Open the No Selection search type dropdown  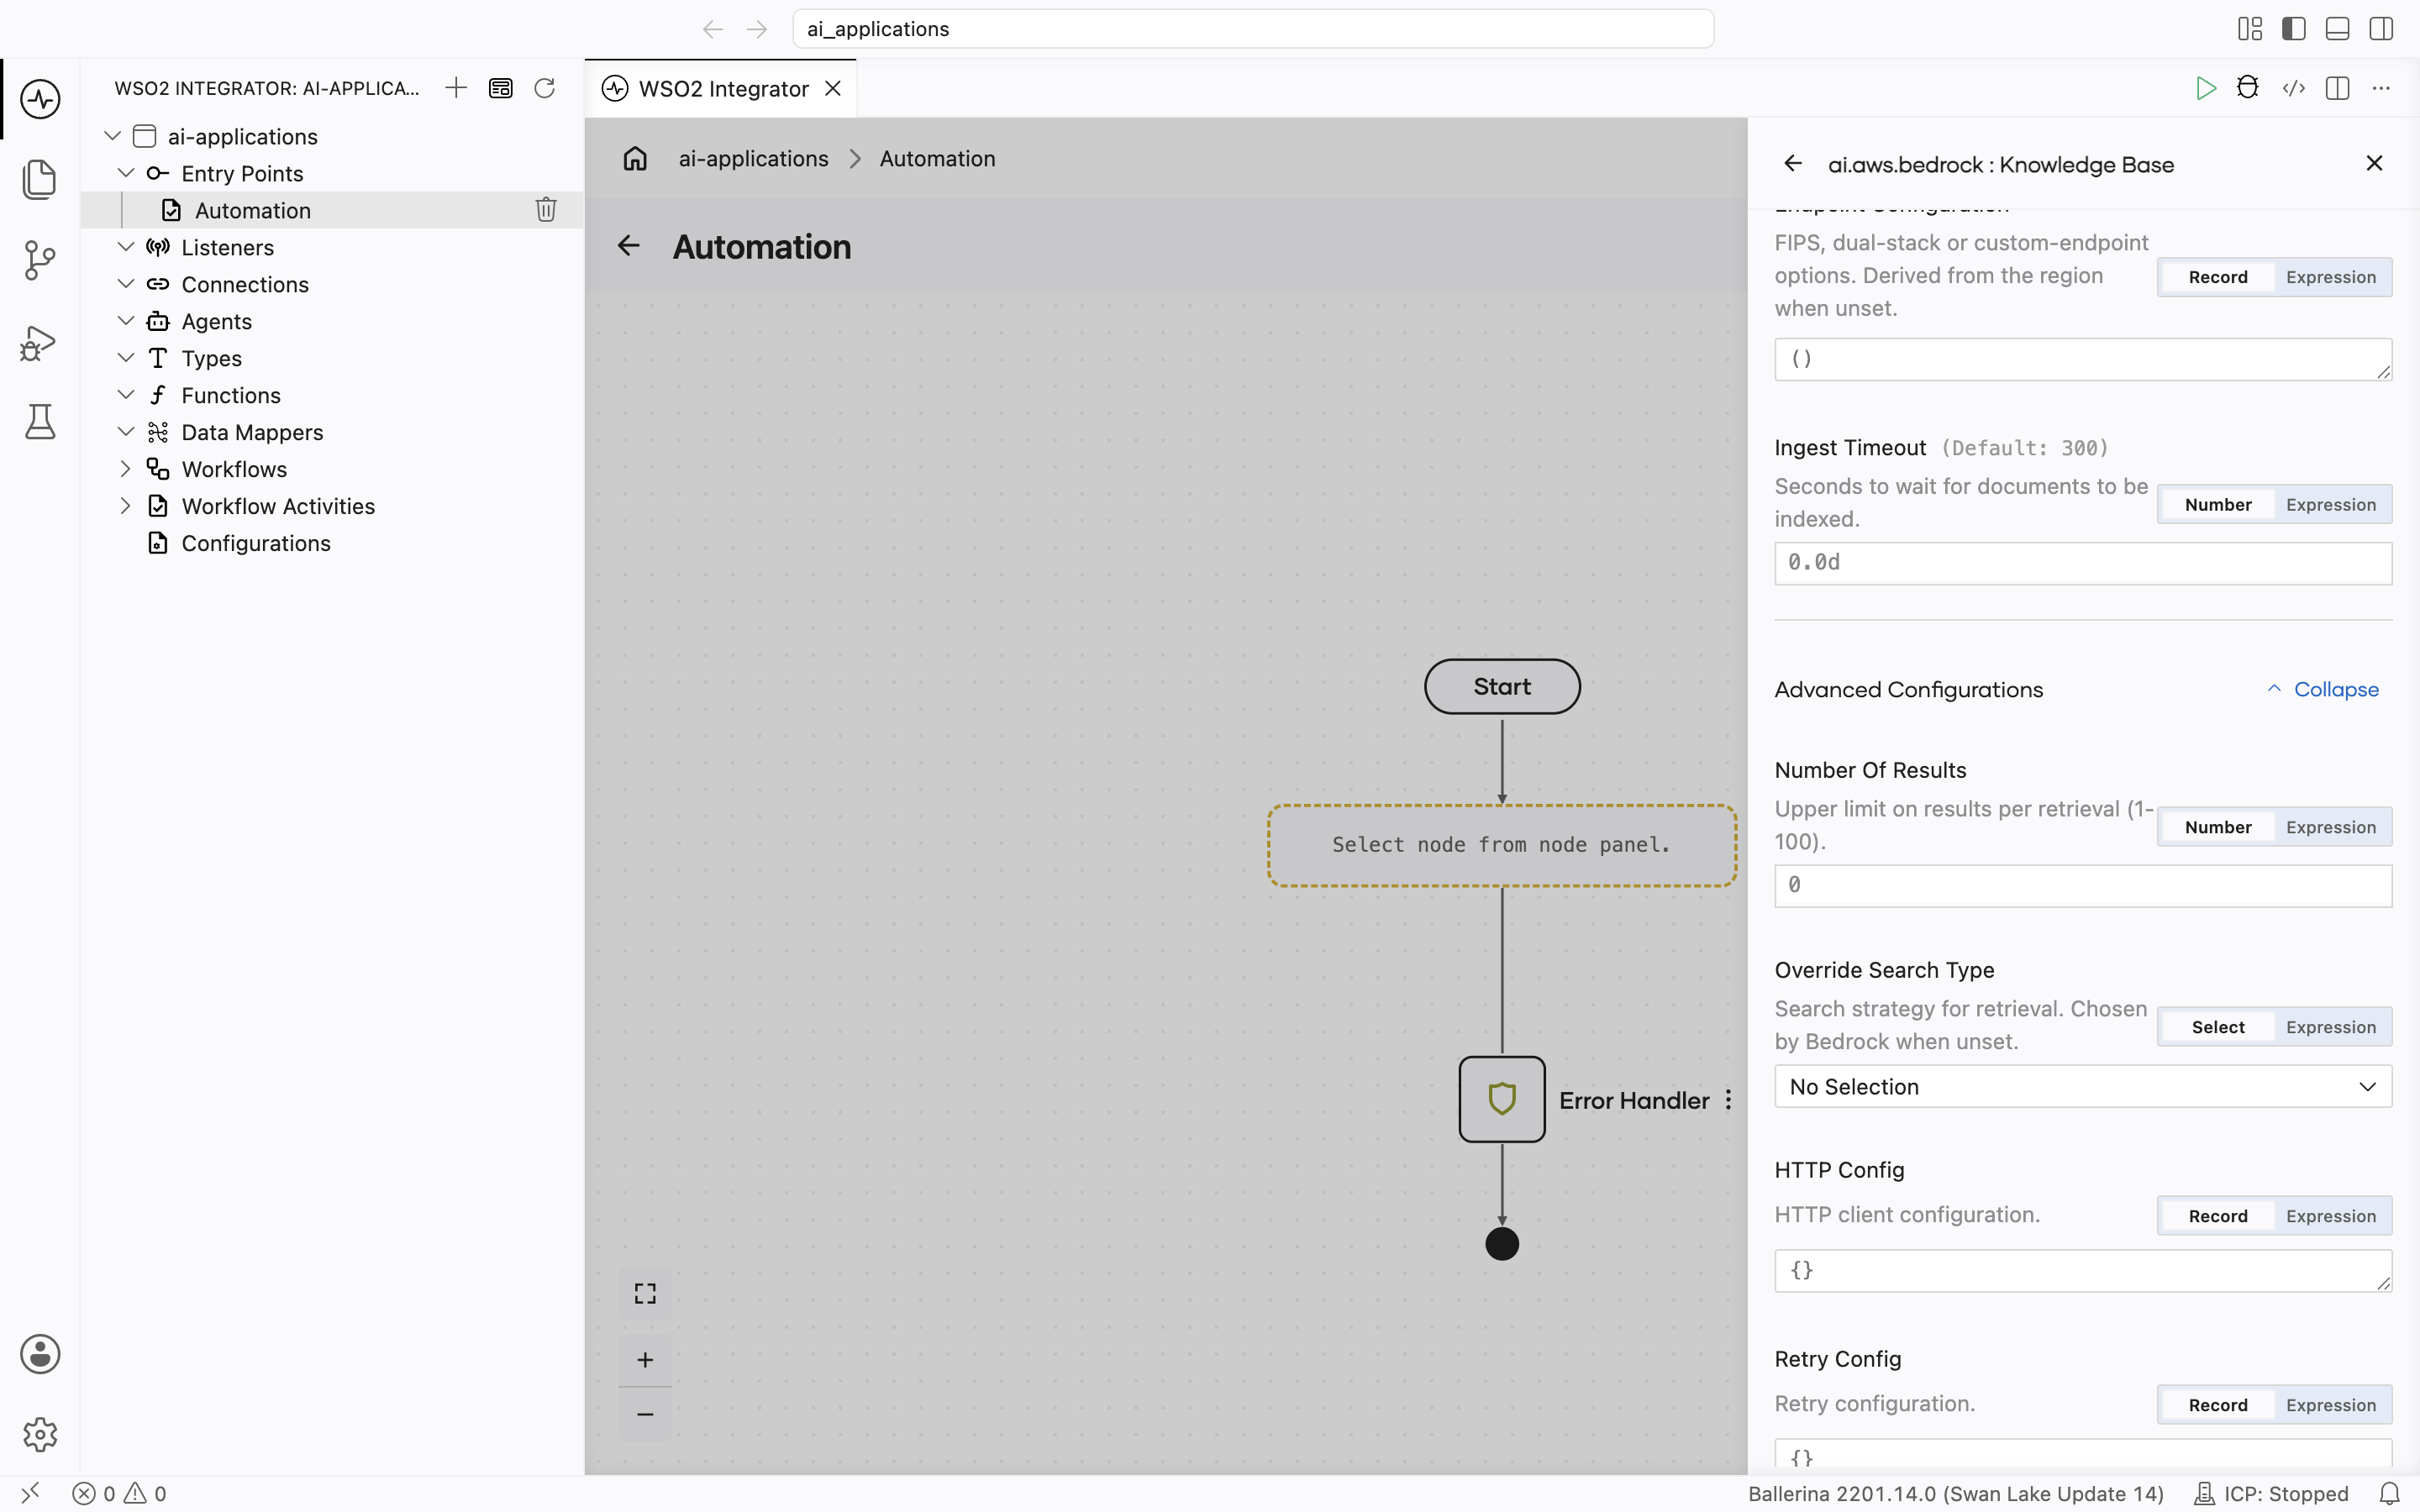(x=2083, y=1087)
